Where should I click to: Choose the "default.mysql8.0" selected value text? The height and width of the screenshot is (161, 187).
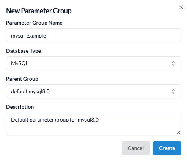[30, 91]
